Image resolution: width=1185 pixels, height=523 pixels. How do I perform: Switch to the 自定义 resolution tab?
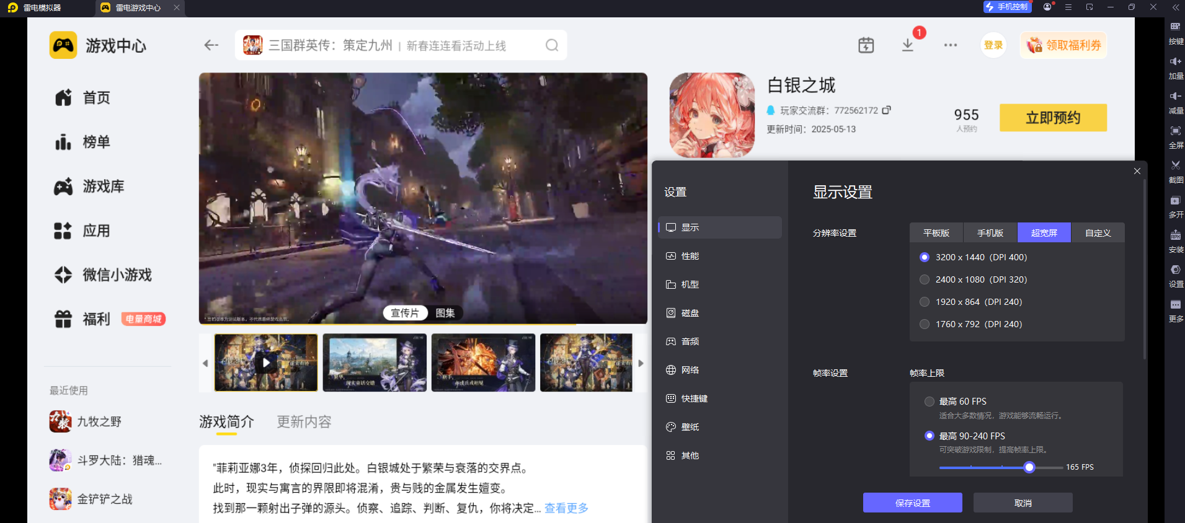pyautogui.click(x=1098, y=232)
